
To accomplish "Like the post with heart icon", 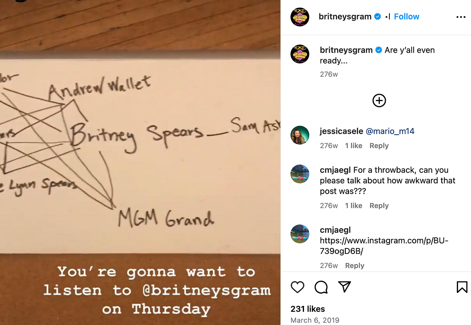I will click(297, 287).
